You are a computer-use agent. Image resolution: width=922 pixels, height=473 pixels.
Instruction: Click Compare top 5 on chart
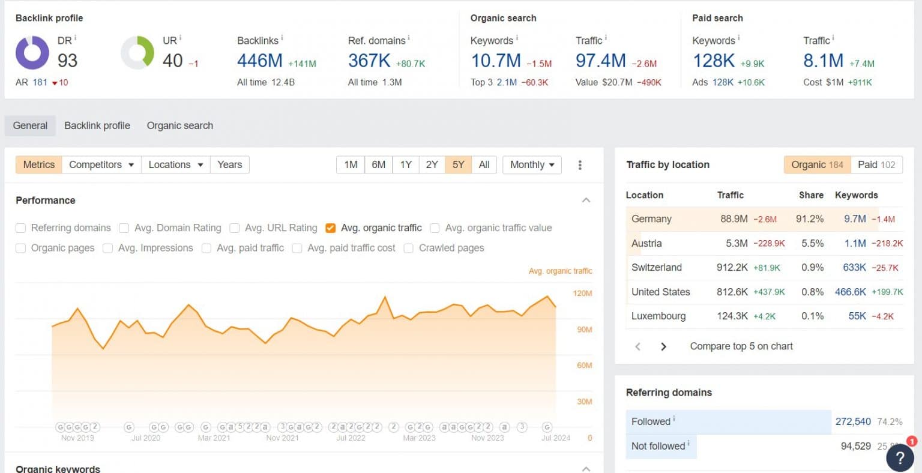pyautogui.click(x=741, y=346)
